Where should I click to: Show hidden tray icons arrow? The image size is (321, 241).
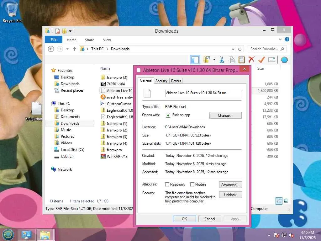[x=269, y=235]
